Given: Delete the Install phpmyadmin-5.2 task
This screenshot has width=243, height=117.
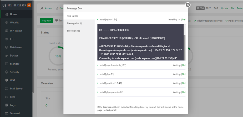Looking at the screenshot, I should click(184, 92).
